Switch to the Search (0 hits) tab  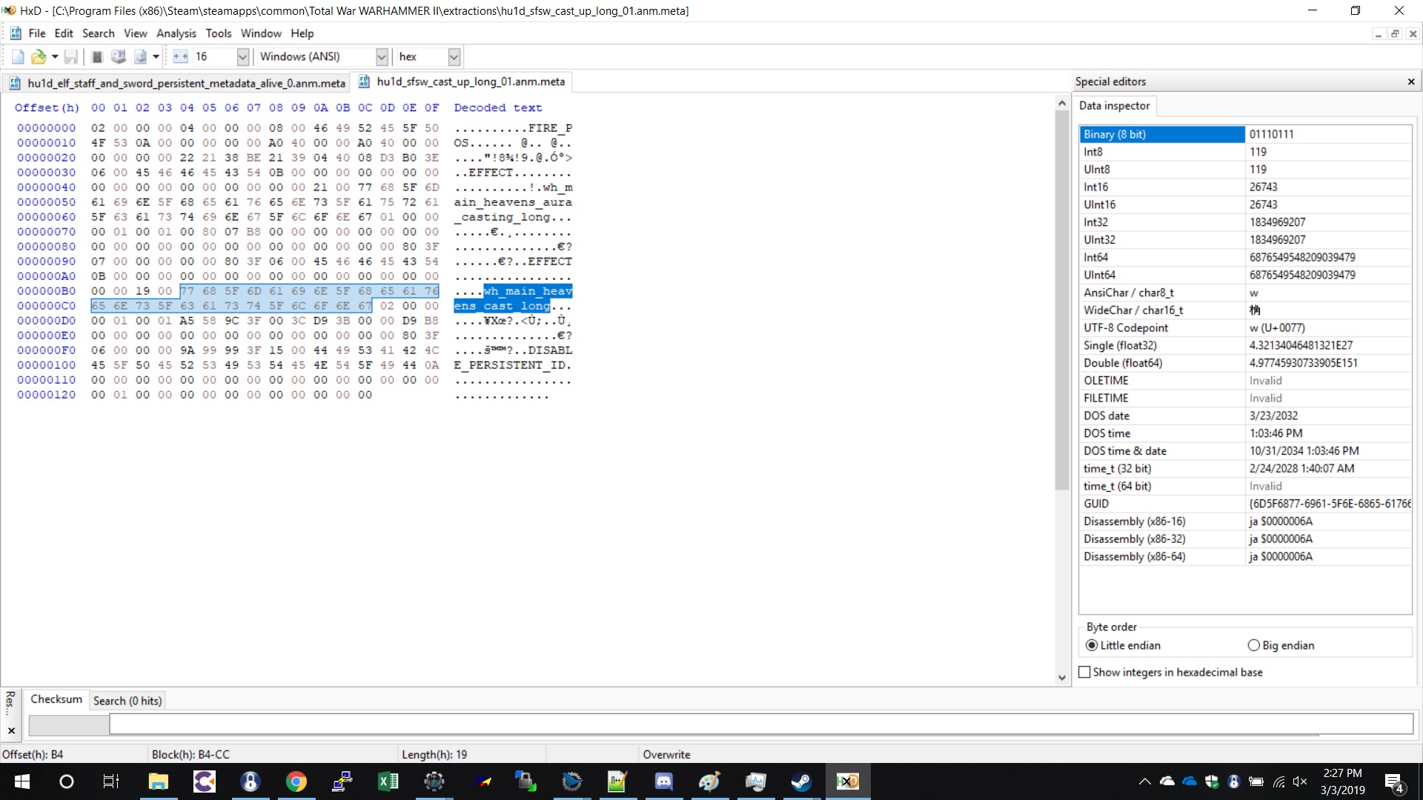(127, 701)
